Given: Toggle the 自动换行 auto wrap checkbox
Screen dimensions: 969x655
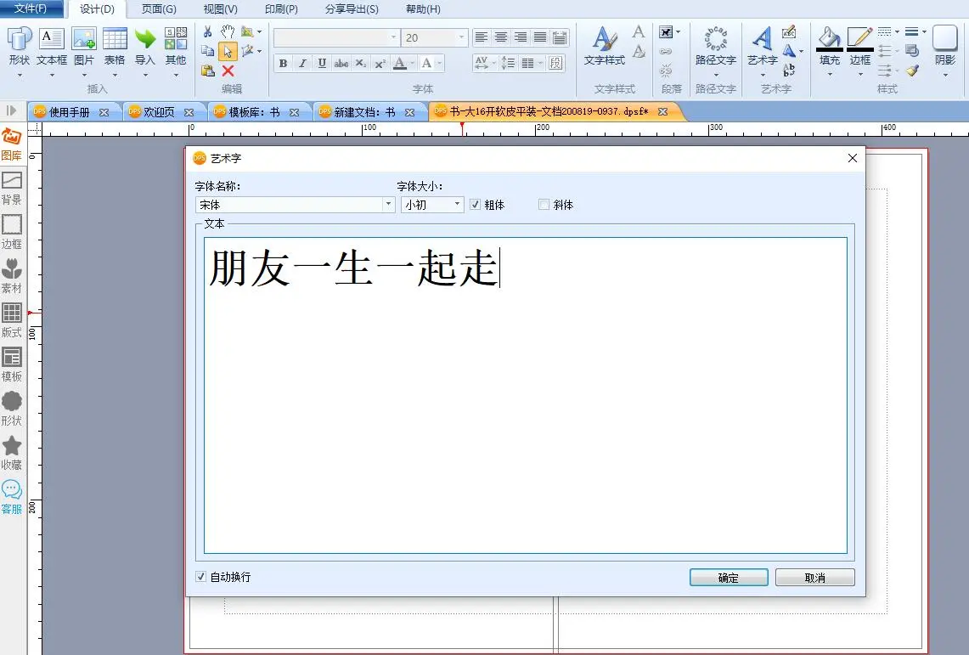Looking at the screenshot, I should [200, 577].
